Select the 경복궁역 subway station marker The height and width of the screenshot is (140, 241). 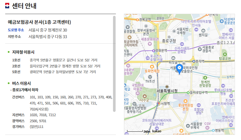click(138, 20)
